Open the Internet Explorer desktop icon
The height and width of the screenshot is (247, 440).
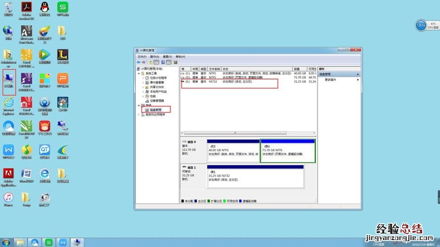click(8, 104)
